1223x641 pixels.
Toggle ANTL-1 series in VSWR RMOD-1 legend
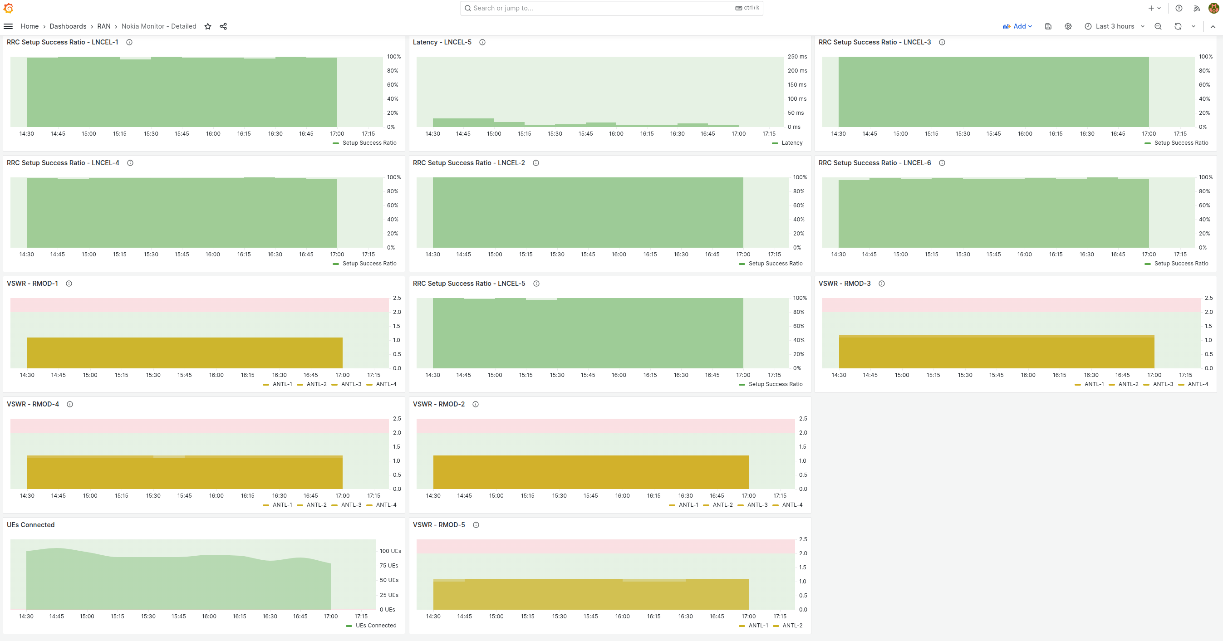(282, 384)
